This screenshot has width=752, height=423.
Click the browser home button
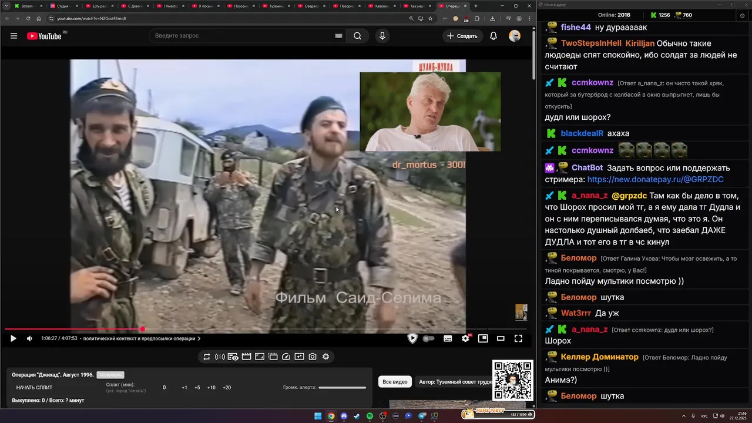[x=39, y=18]
